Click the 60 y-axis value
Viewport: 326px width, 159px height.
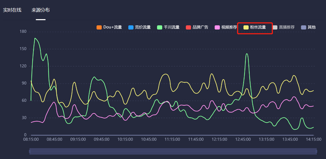pyautogui.click(x=24, y=100)
